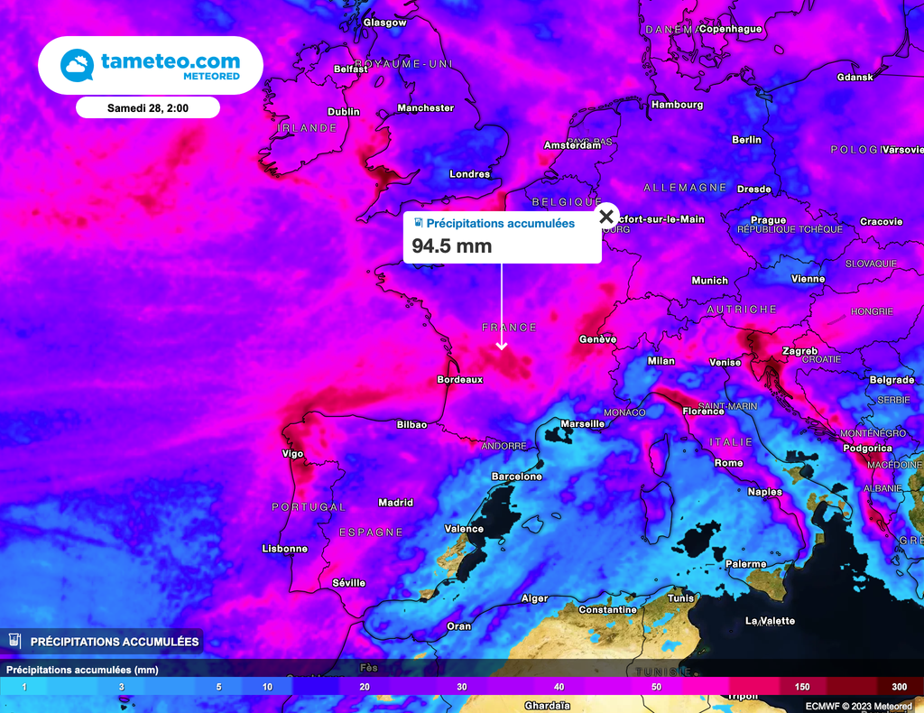Open the Précipitations Accumulées layer panel
Viewport: 924px width, 713px height.
tap(115, 642)
